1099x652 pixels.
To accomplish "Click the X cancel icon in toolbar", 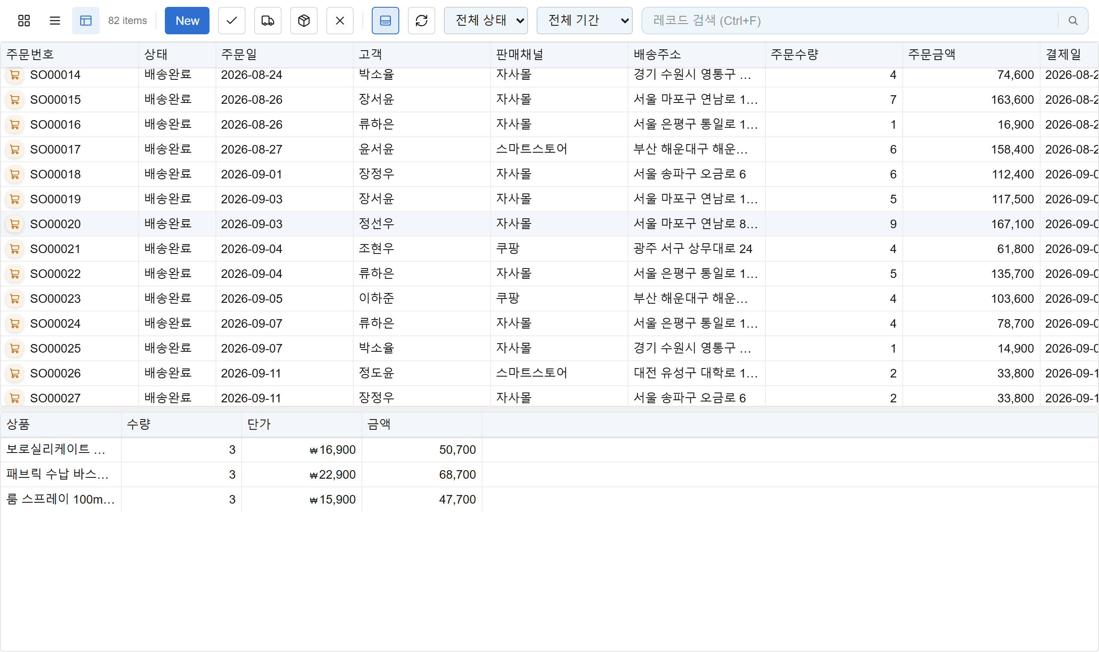I will tap(340, 21).
